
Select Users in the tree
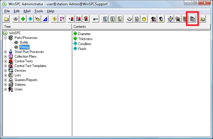click(x=18, y=89)
